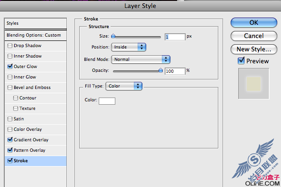
Task: Enable the Inner Glow checkbox
Action: [x=10, y=77]
